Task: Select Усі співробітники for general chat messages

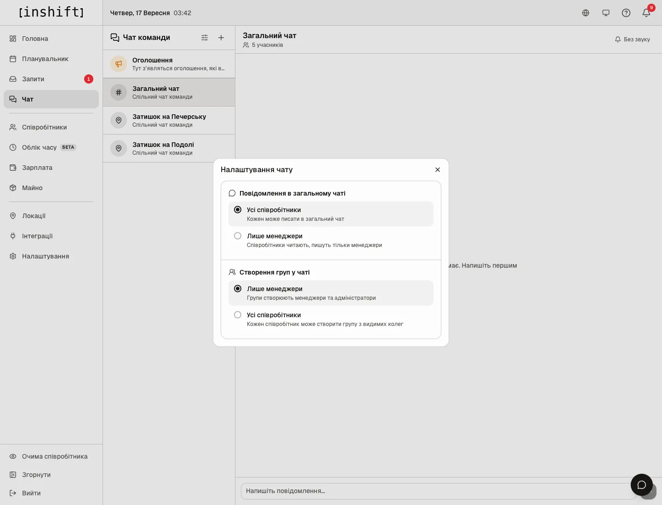Action: pyautogui.click(x=331, y=214)
